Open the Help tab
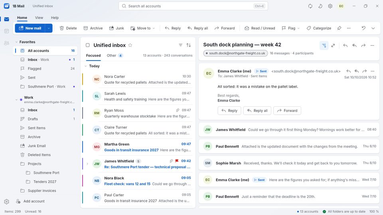383x215 pixels. [55, 18]
